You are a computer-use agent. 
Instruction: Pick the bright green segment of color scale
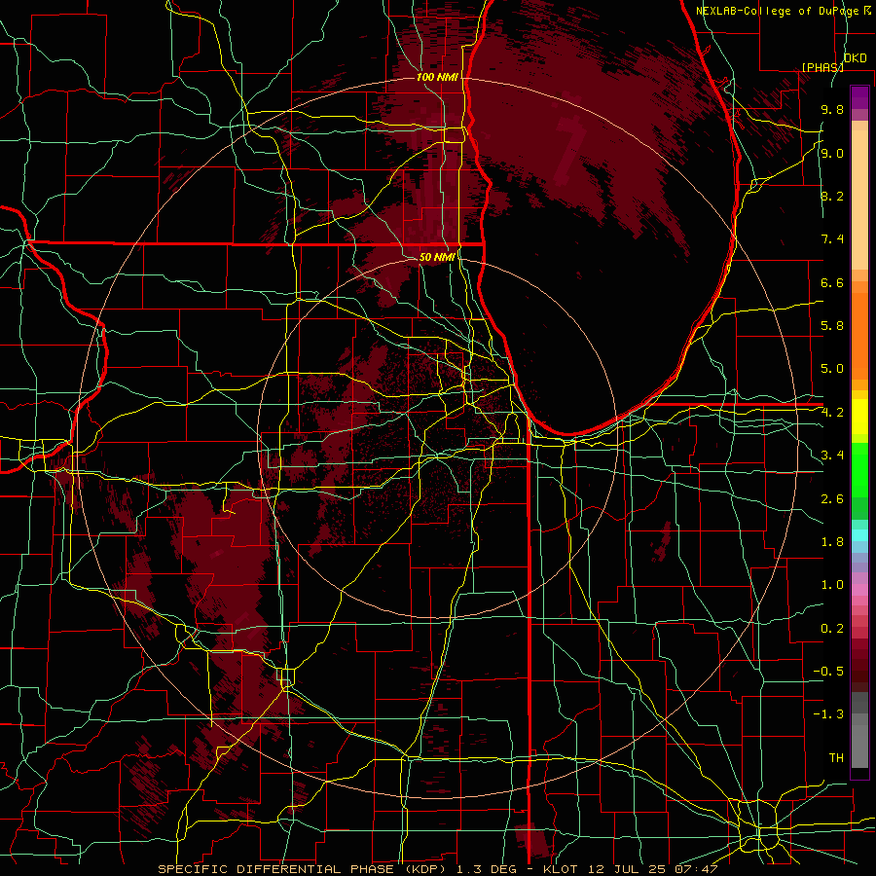point(859,469)
